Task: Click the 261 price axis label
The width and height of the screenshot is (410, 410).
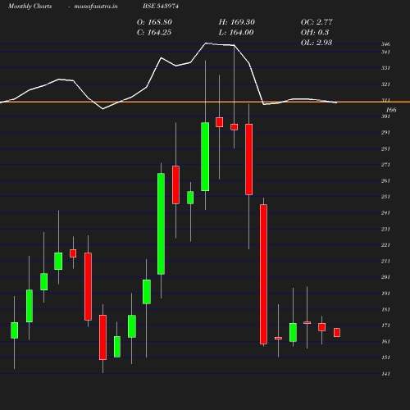Action: 385,180
